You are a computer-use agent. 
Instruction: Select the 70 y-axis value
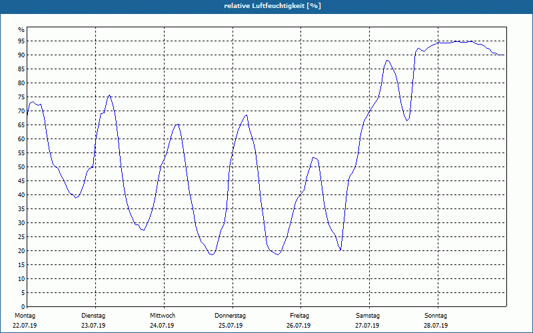[x=21, y=111]
